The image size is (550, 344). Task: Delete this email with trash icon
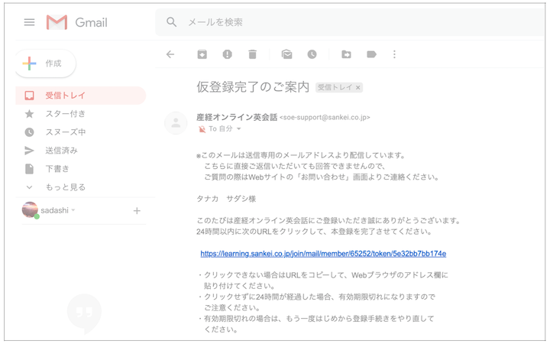click(253, 54)
